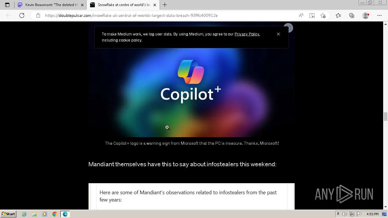Viewport: 388px width, 218px height.
Task: Open the Favorites list
Action: tap(338, 15)
